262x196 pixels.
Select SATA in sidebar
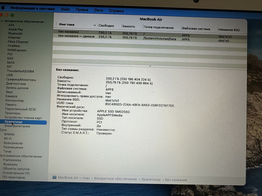[11, 62]
